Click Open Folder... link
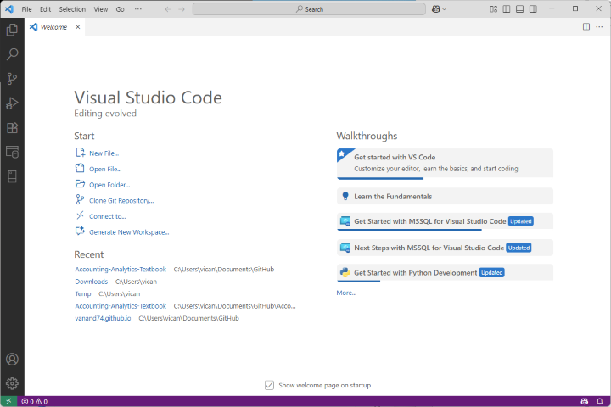The width and height of the screenshot is (611, 407). click(x=109, y=185)
